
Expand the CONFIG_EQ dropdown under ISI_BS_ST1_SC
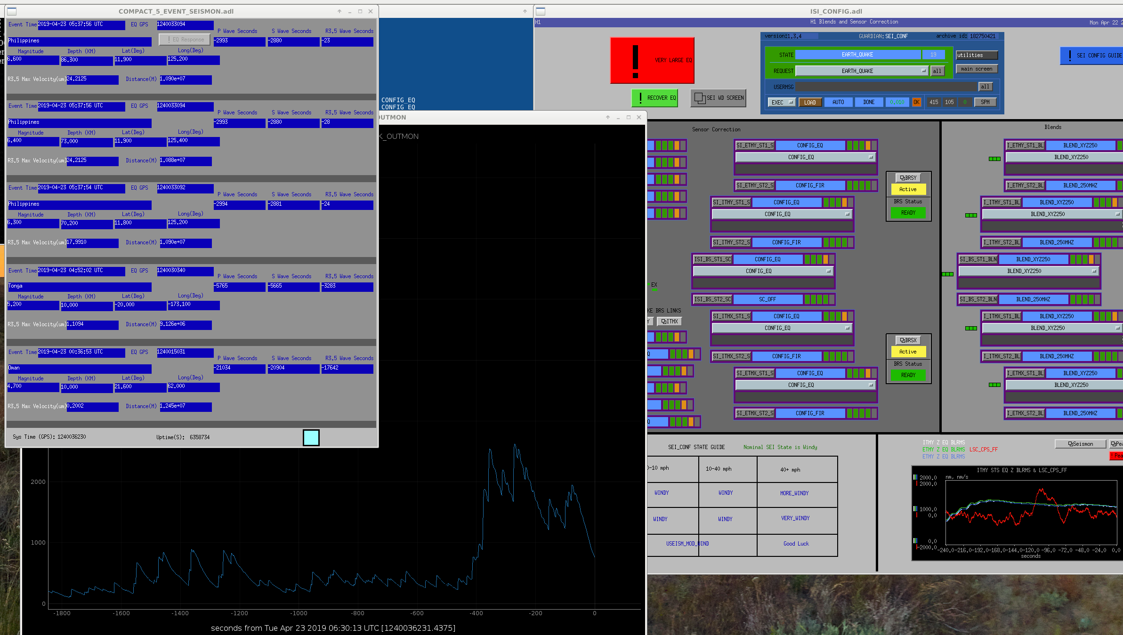point(763,271)
